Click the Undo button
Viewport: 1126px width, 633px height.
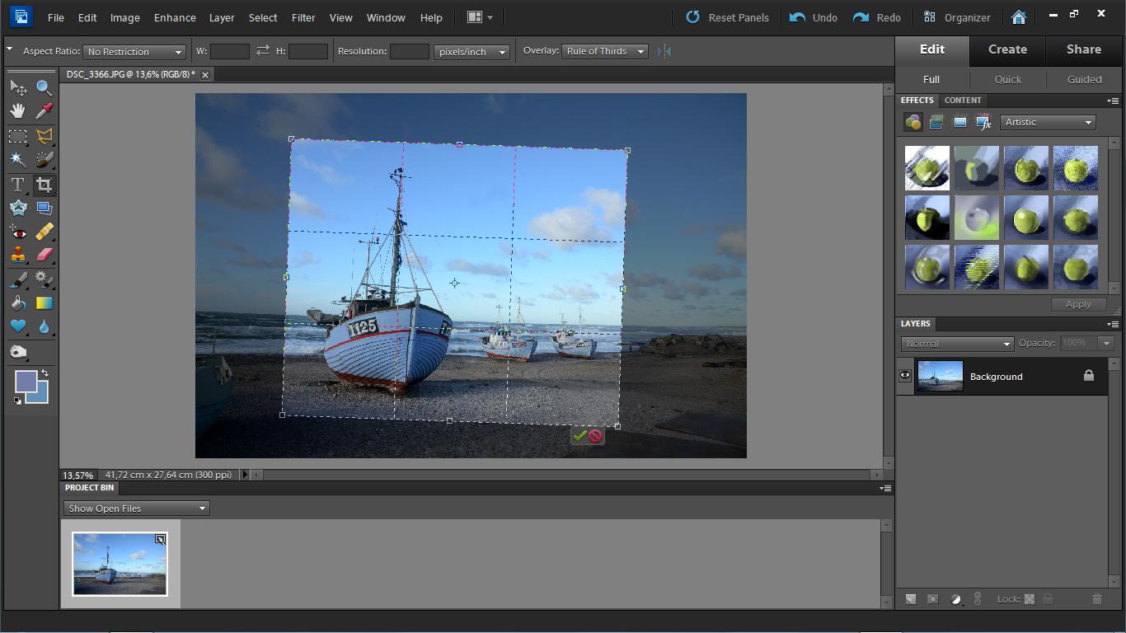click(x=814, y=17)
